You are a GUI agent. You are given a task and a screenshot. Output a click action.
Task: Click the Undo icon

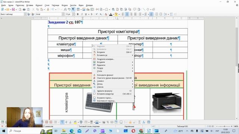coord(53,9)
